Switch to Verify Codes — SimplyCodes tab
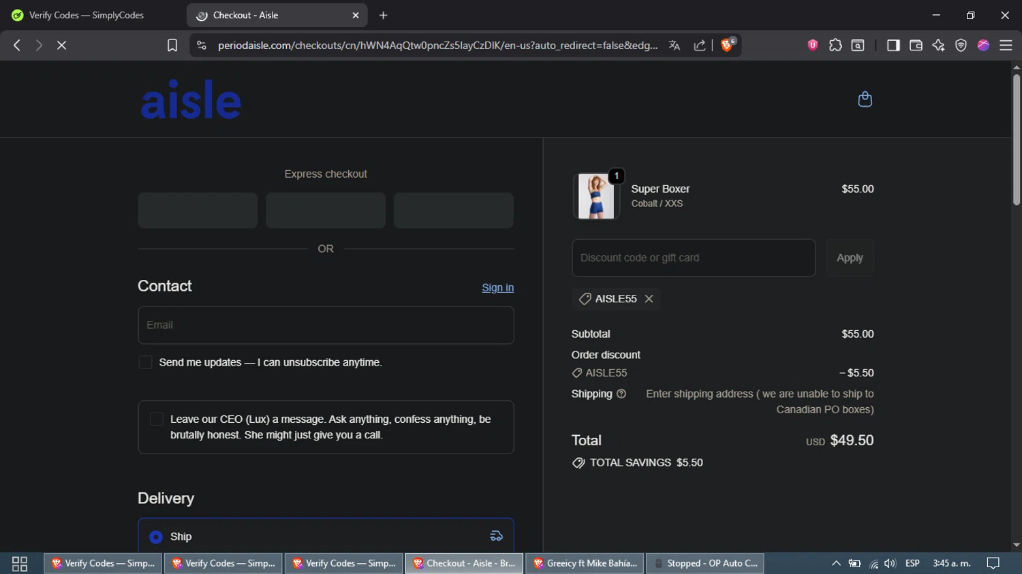Screen dimensions: 1022x574 tap(87, 15)
